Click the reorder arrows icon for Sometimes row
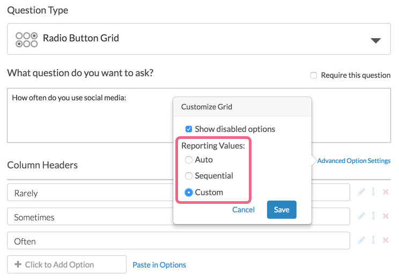The height and width of the screenshot is (280, 399). pos(373,216)
